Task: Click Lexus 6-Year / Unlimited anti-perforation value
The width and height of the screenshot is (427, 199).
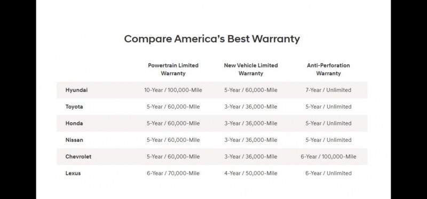Action: click(328, 173)
